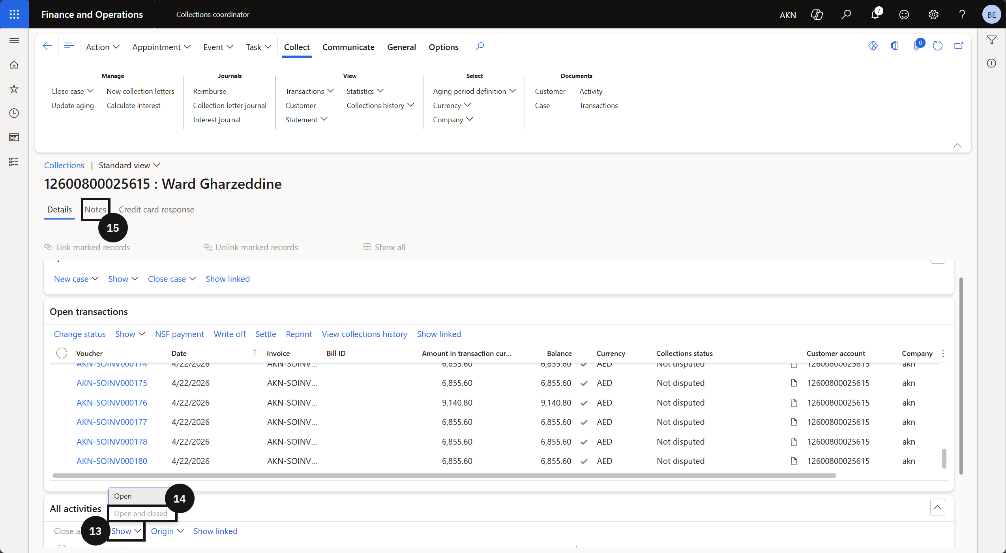Click New collection letters
The height and width of the screenshot is (553, 1006).
click(x=140, y=91)
